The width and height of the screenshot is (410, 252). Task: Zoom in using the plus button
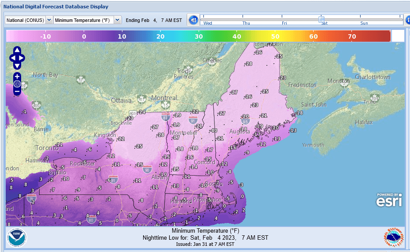17,76
